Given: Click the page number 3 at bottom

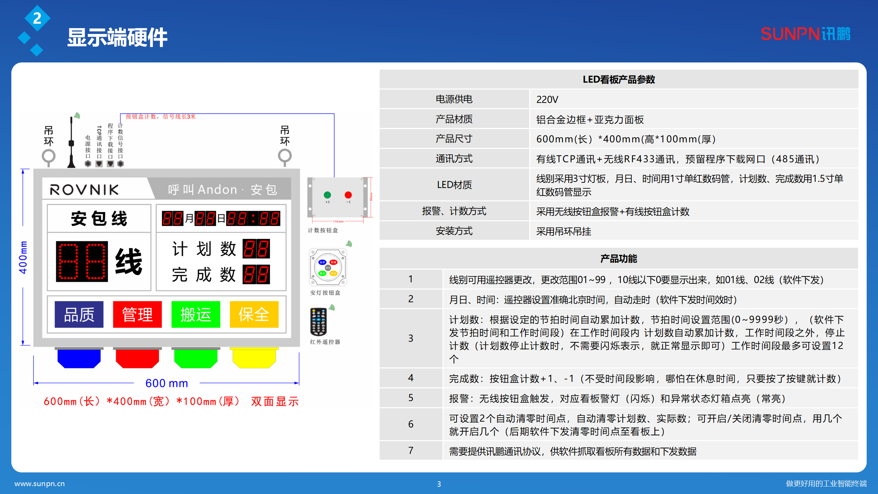Looking at the screenshot, I should click(439, 484).
